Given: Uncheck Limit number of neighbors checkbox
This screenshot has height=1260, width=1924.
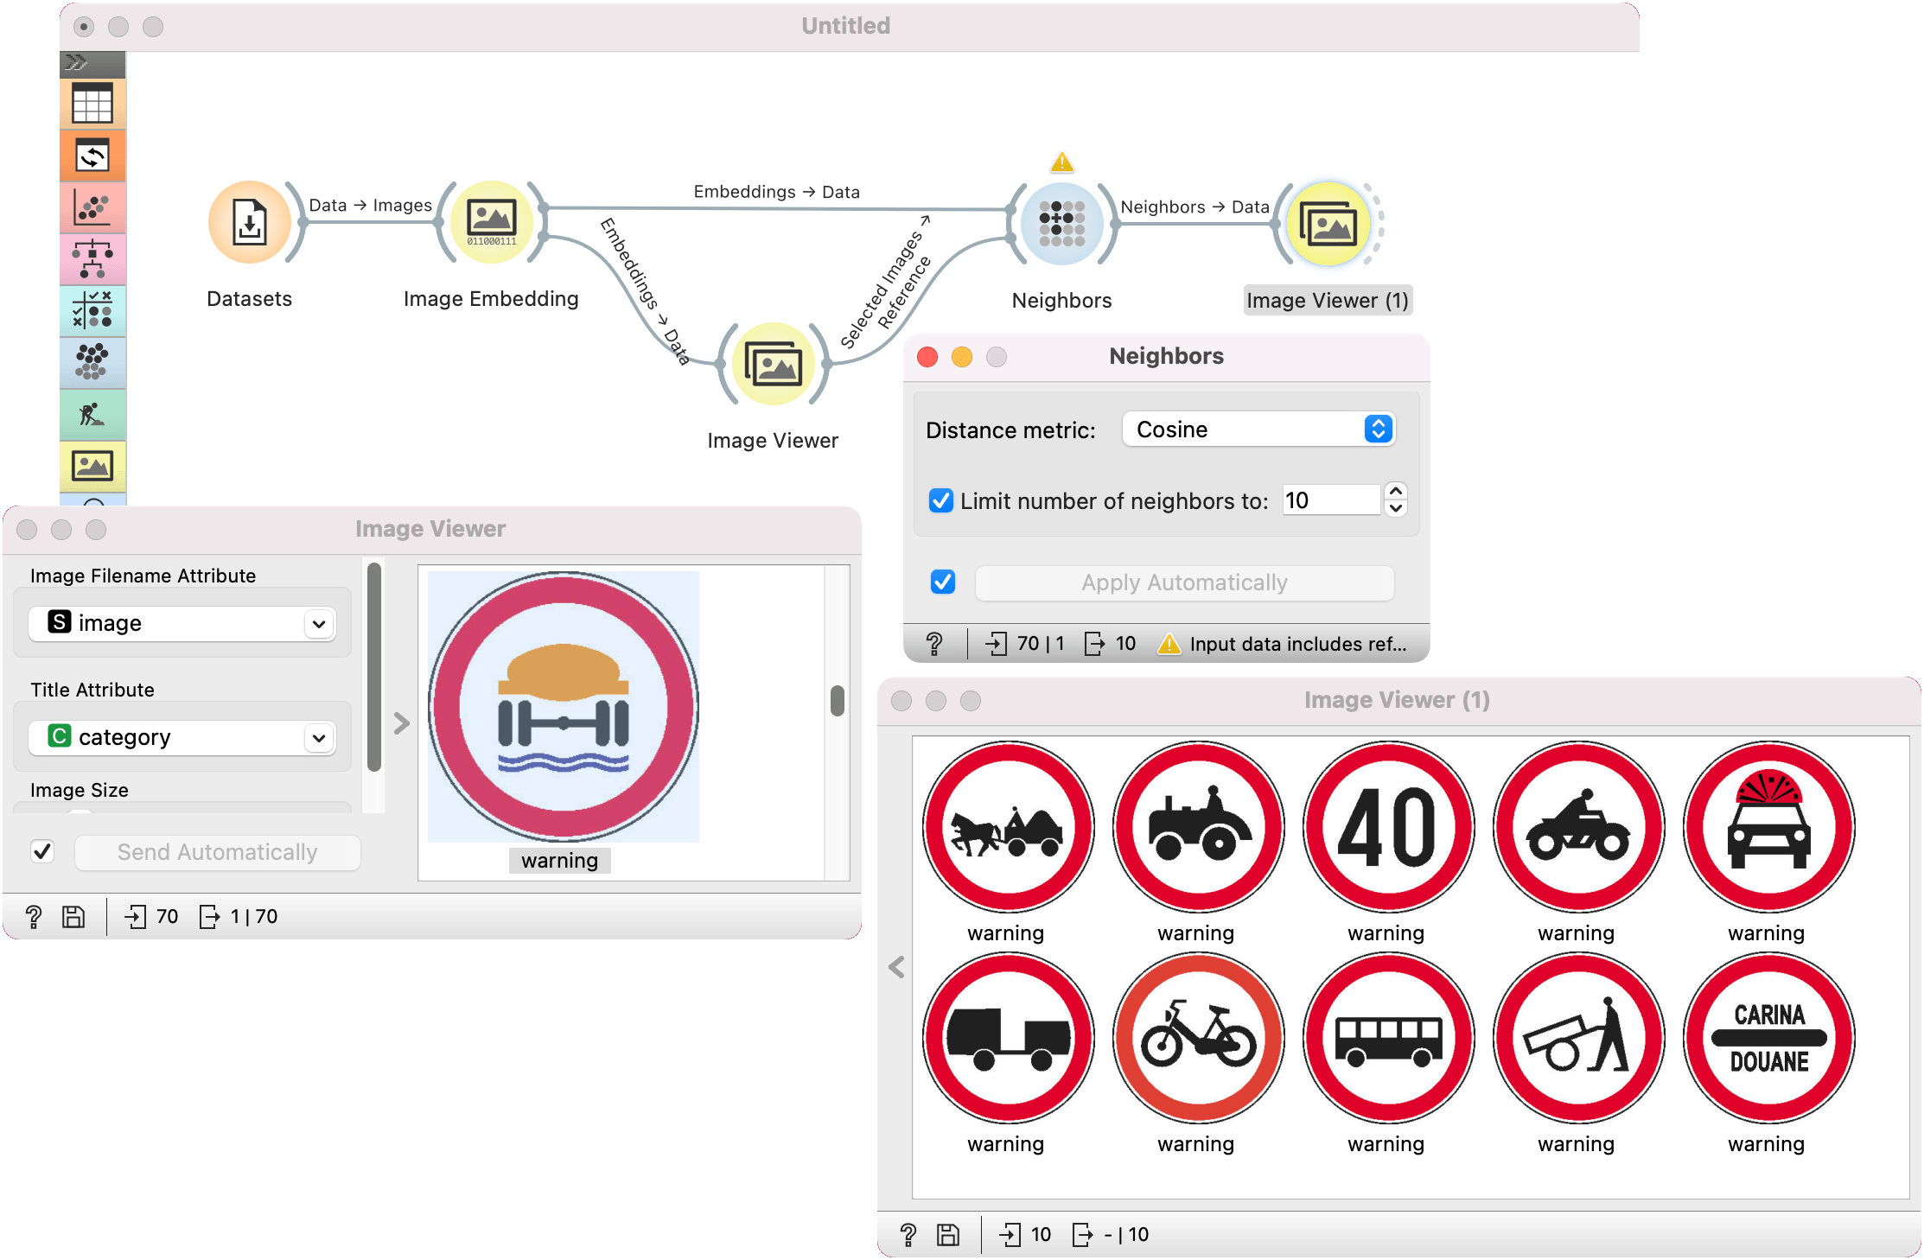Looking at the screenshot, I should [940, 501].
